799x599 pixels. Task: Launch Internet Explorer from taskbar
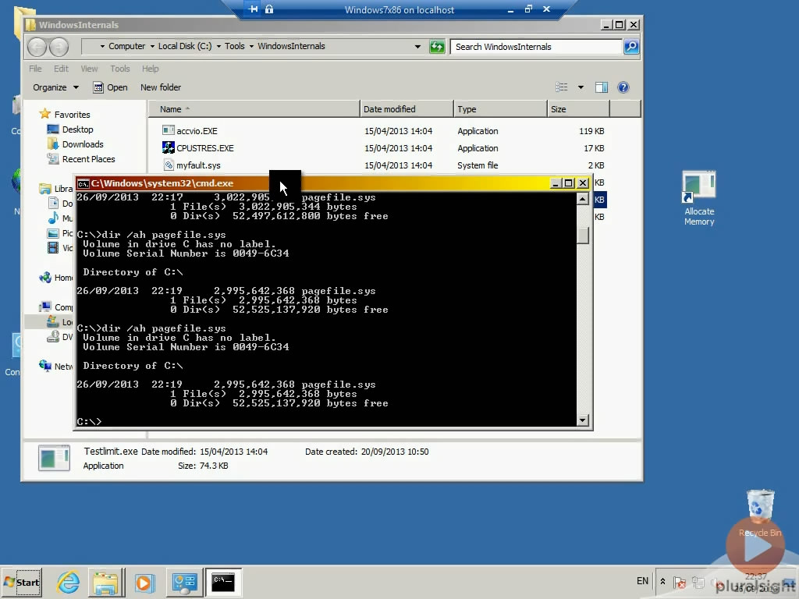tap(68, 582)
